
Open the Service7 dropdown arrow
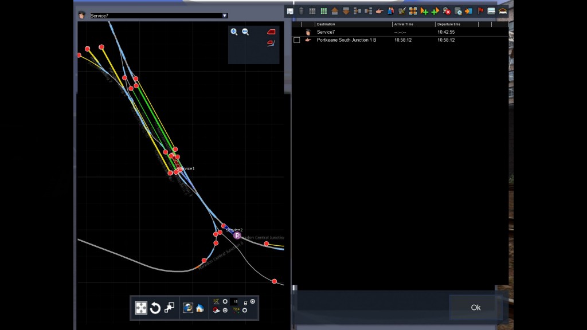pyautogui.click(x=225, y=16)
